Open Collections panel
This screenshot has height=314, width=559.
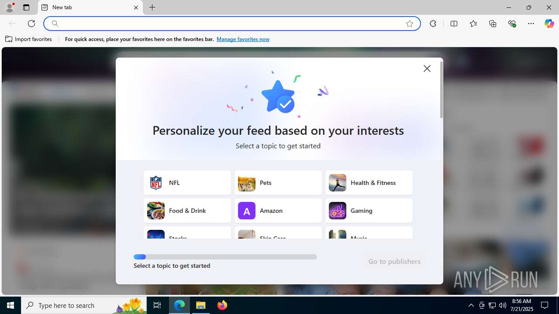tap(493, 24)
